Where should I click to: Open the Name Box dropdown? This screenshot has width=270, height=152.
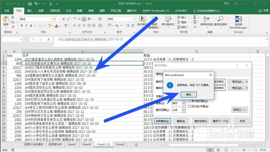tap(21, 39)
